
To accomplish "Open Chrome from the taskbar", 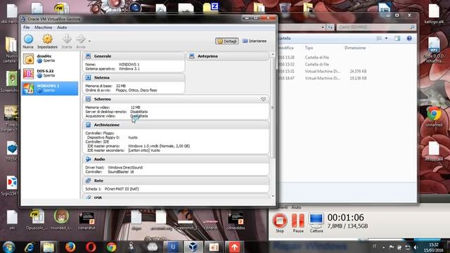I will tap(111, 247).
